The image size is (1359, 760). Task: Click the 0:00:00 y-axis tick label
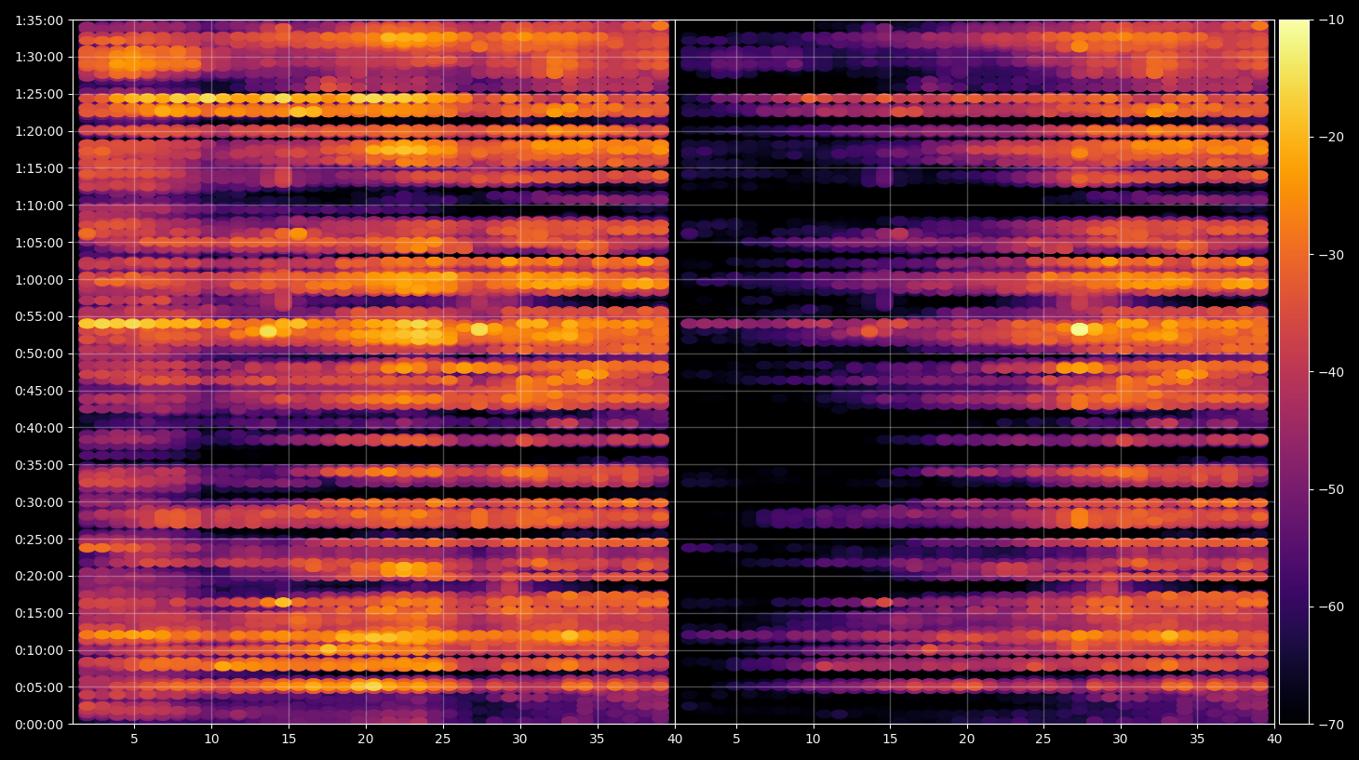pos(39,725)
